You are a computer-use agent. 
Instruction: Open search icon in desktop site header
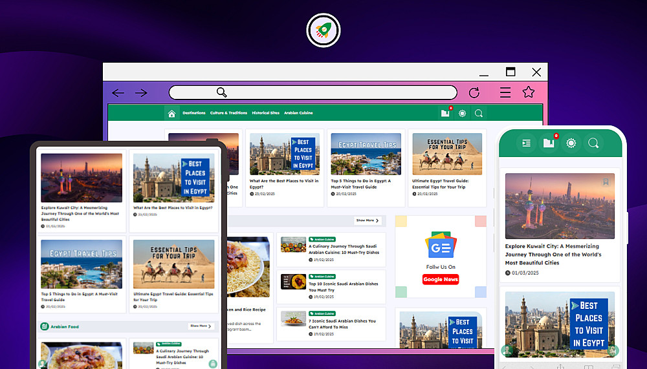[x=479, y=113]
